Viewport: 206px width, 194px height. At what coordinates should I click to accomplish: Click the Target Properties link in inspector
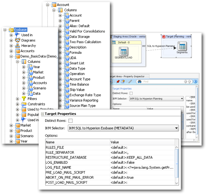[x=122, y=89]
